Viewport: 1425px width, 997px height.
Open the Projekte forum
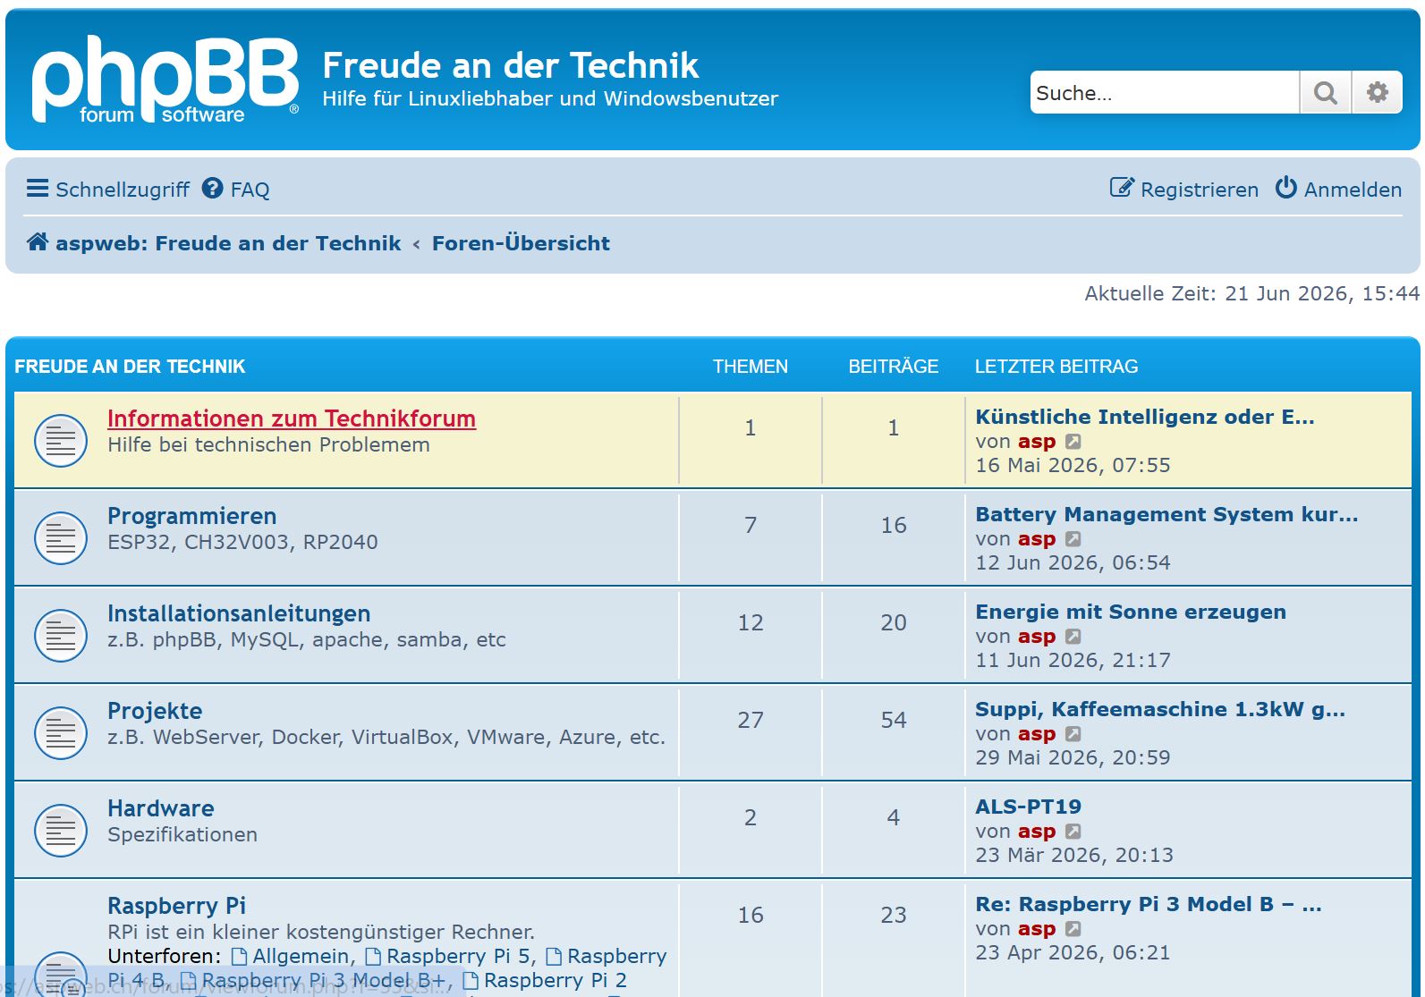(x=155, y=711)
